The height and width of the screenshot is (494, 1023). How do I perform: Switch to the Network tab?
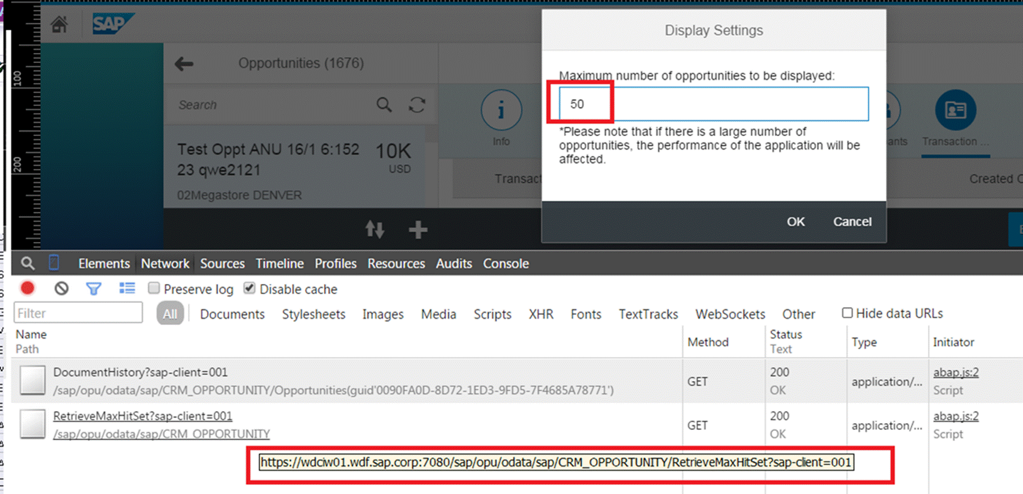pos(165,263)
